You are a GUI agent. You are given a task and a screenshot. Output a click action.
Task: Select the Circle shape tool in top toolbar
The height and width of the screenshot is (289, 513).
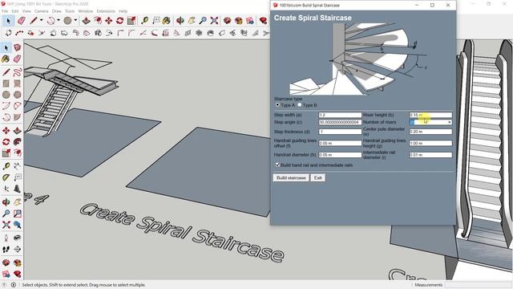[67, 21]
